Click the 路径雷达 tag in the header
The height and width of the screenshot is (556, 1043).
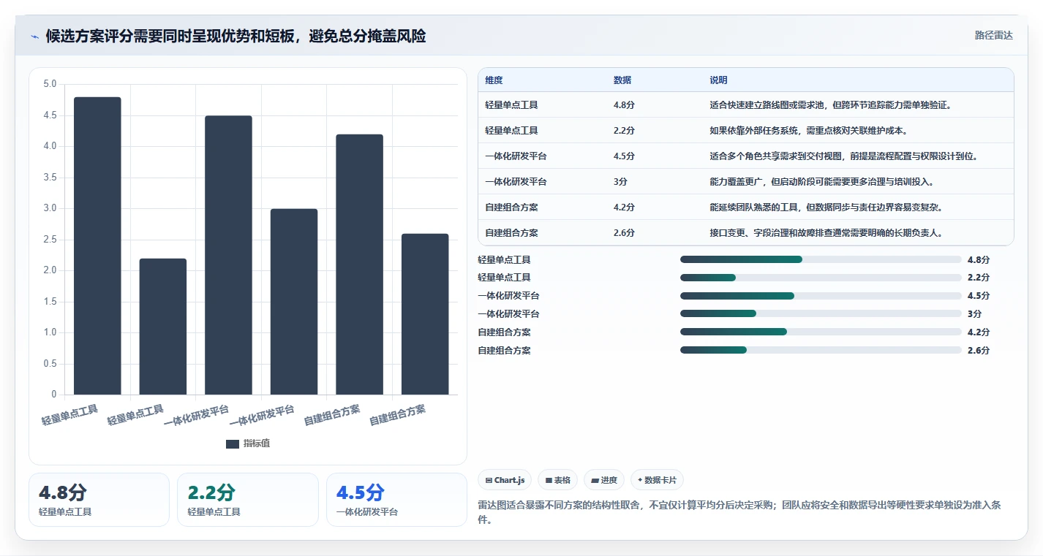pos(993,35)
